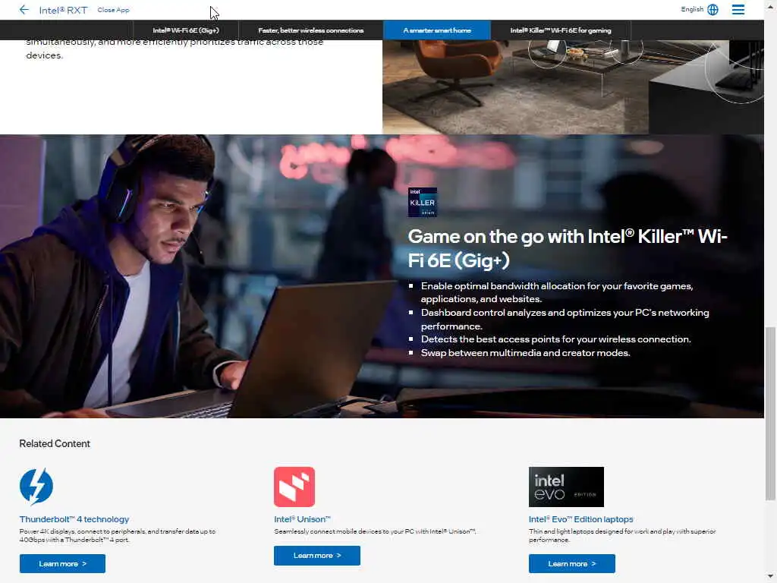
Task: Click the Thunderbolt lightning icon
Action: pyautogui.click(x=36, y=487)
